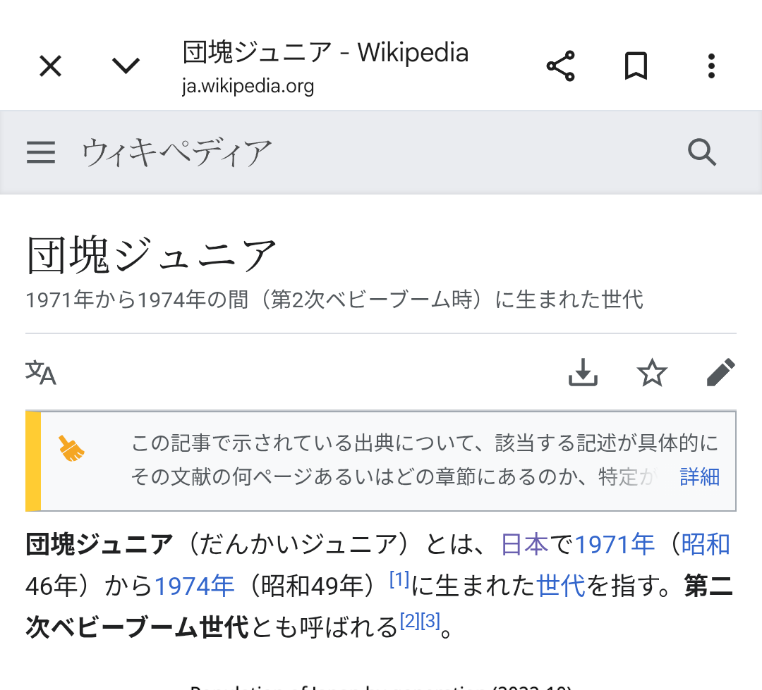Open the language selection icon

tap(41, 373)
